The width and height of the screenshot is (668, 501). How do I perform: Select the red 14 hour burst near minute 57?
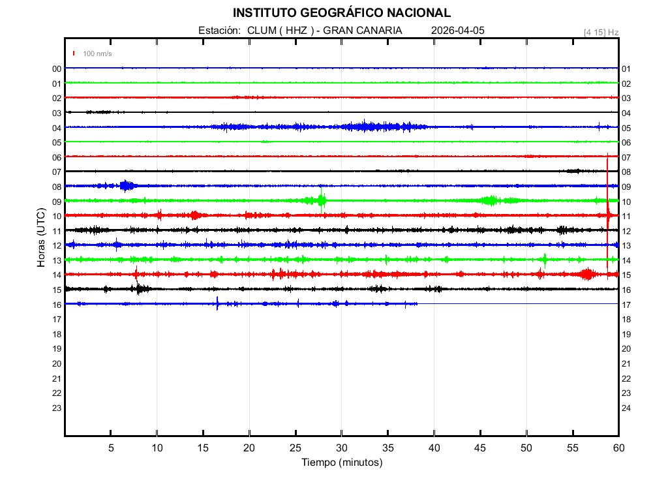point(587,274)
